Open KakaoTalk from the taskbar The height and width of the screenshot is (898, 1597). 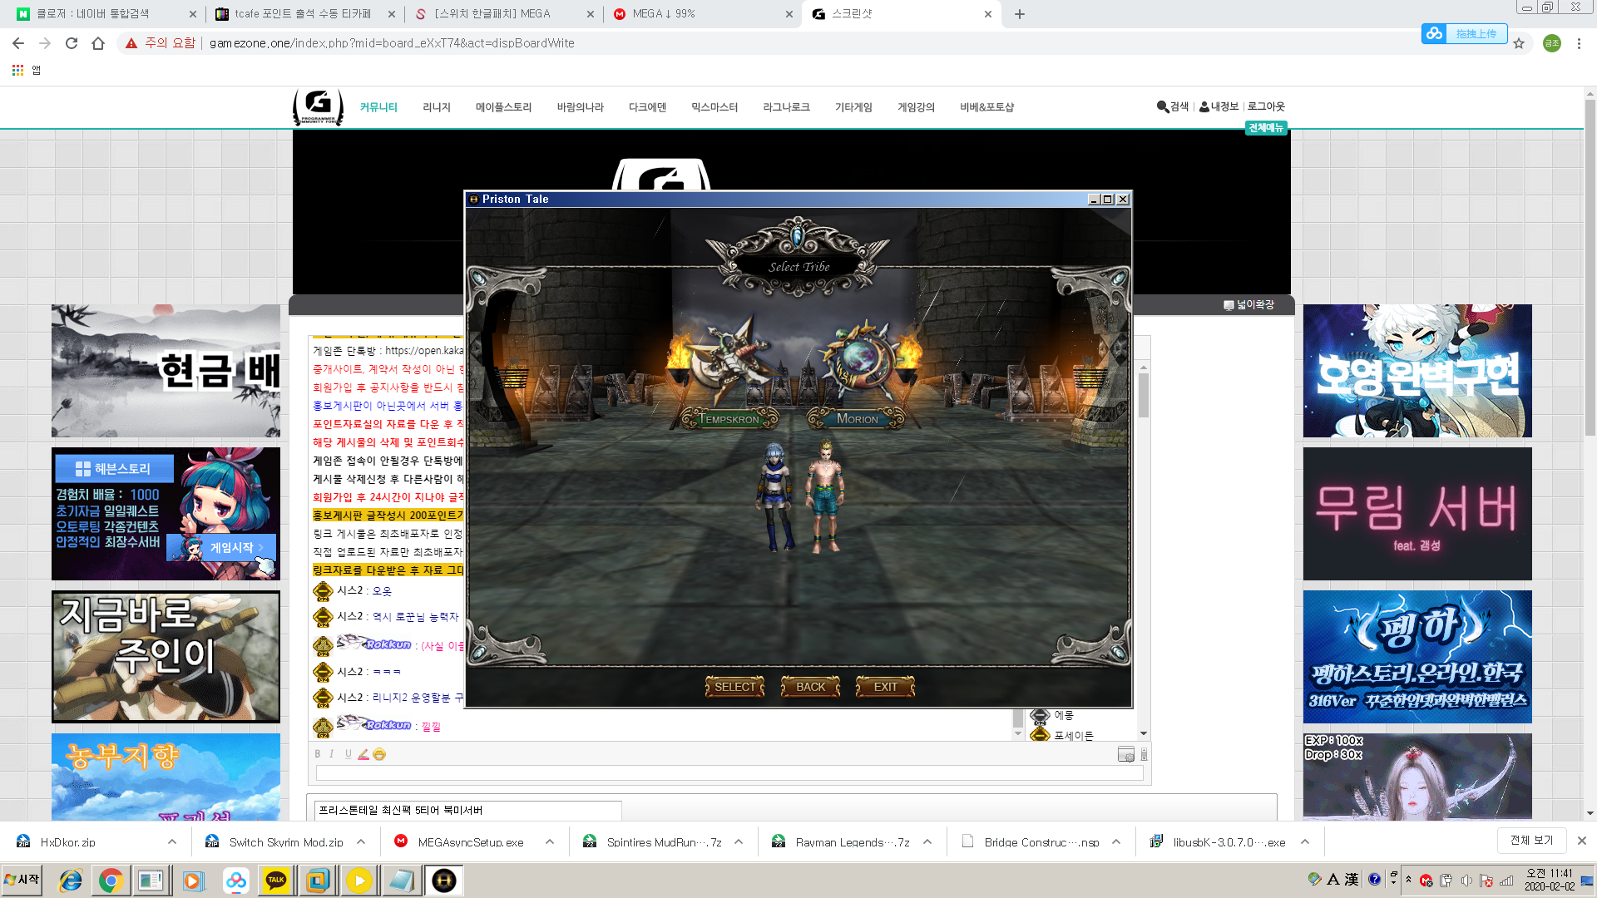coord(276,880)
